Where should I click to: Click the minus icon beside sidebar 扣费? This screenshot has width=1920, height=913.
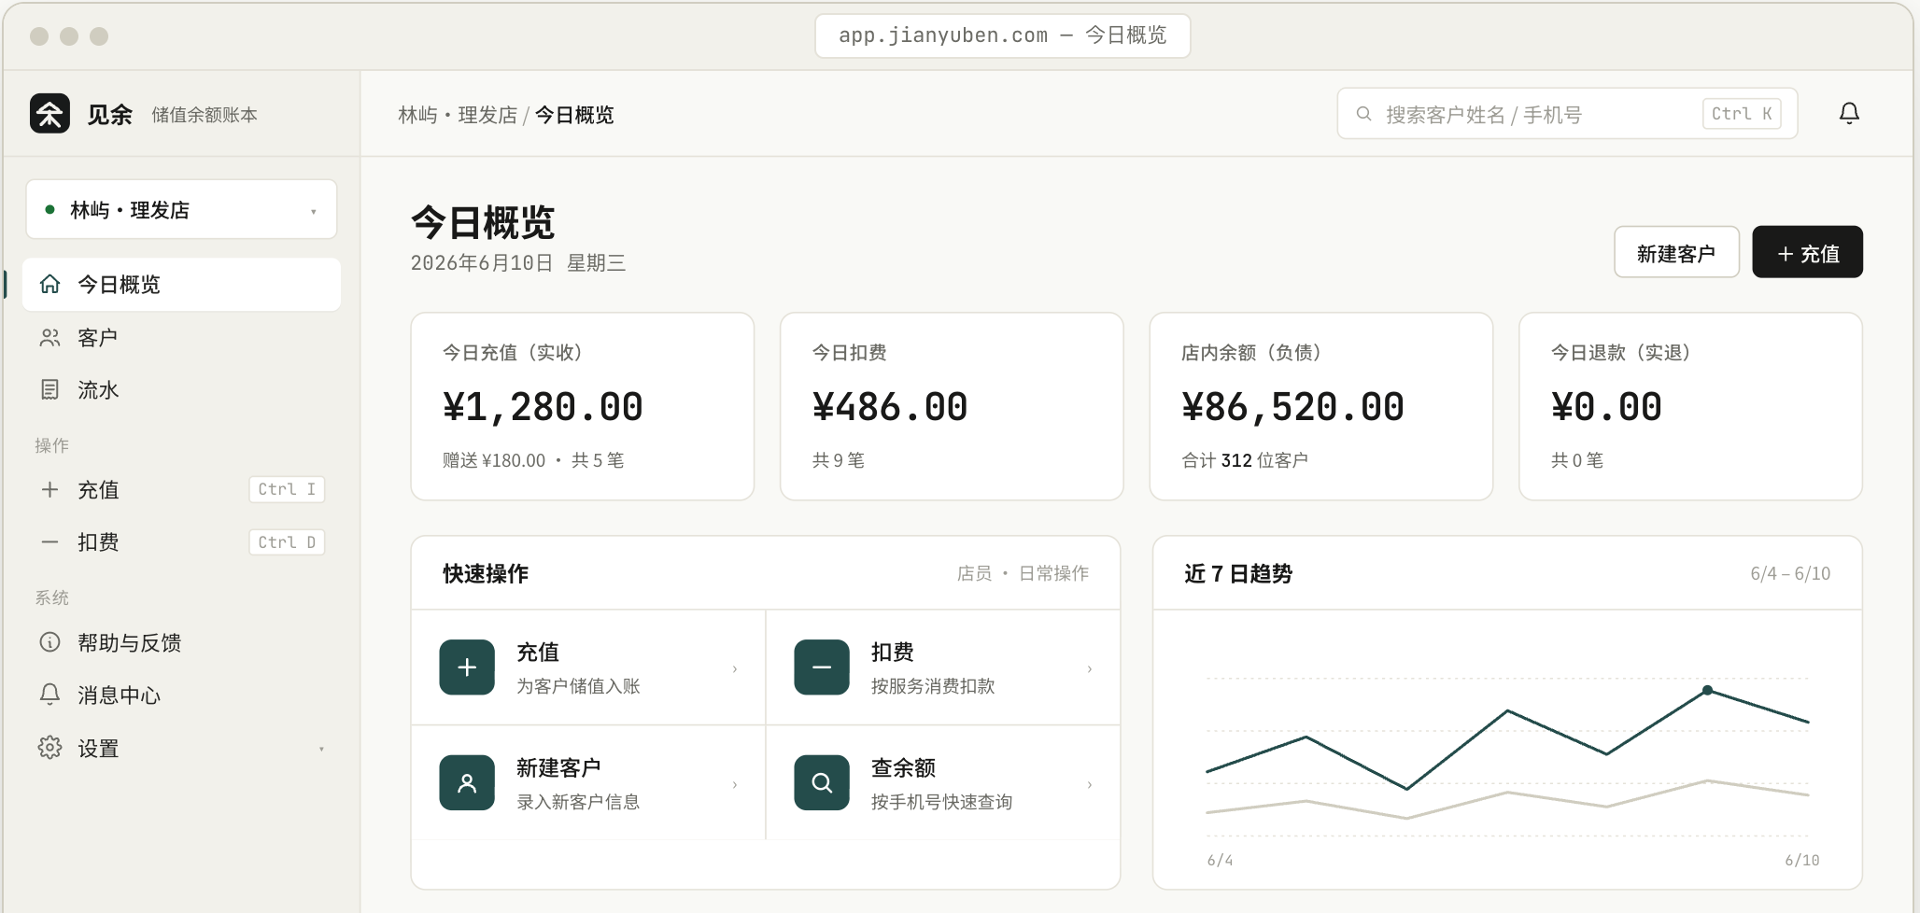(49, 541)
